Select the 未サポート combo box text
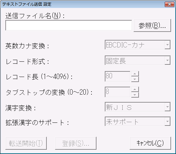Viewport: 176px width, 154px height. [122, 121]
